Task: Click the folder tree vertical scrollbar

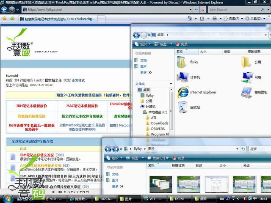Action: (171, 110)
